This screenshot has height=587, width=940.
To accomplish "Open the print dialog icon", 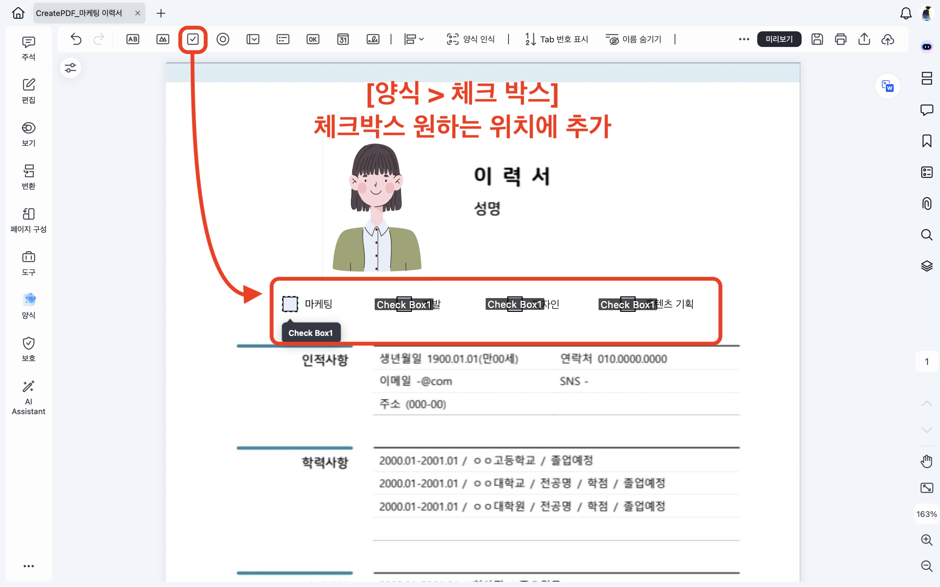I will 840,39.
